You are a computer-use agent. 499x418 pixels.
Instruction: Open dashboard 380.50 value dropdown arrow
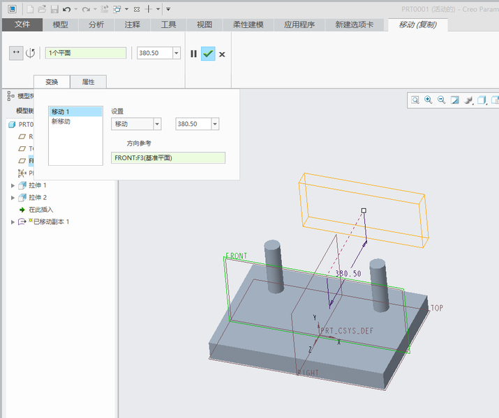click(x=177, y=53)
